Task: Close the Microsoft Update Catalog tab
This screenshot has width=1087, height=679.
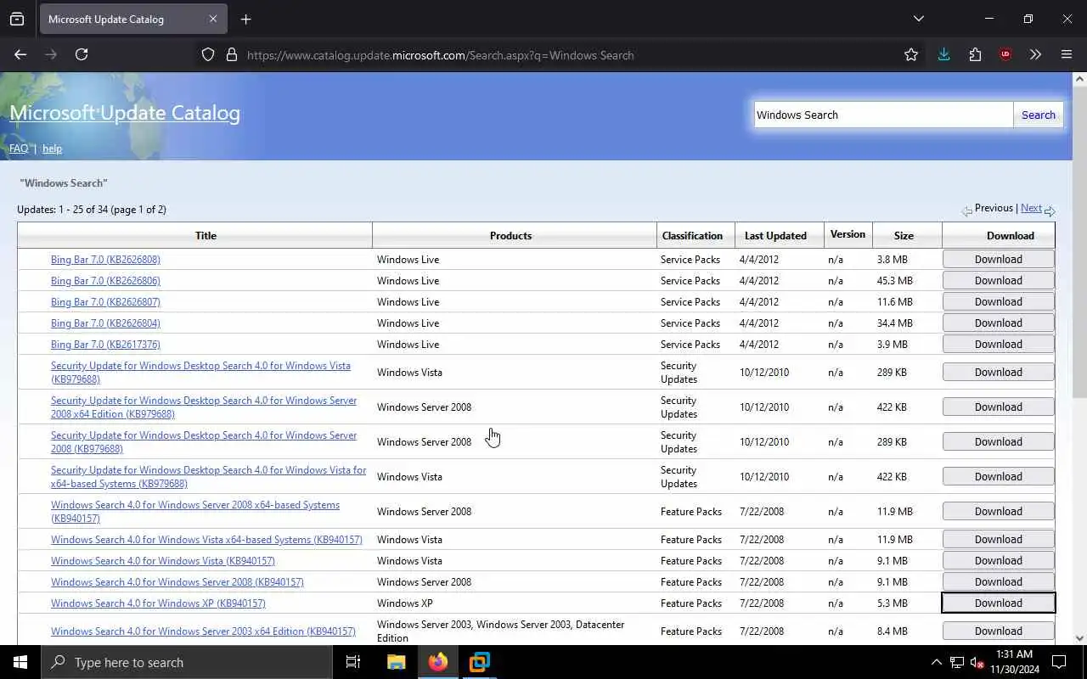Action: [x=213, y=19]
